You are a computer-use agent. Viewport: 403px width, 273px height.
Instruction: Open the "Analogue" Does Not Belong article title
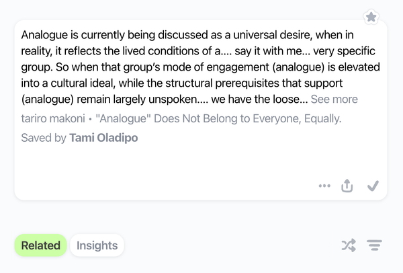218,118
